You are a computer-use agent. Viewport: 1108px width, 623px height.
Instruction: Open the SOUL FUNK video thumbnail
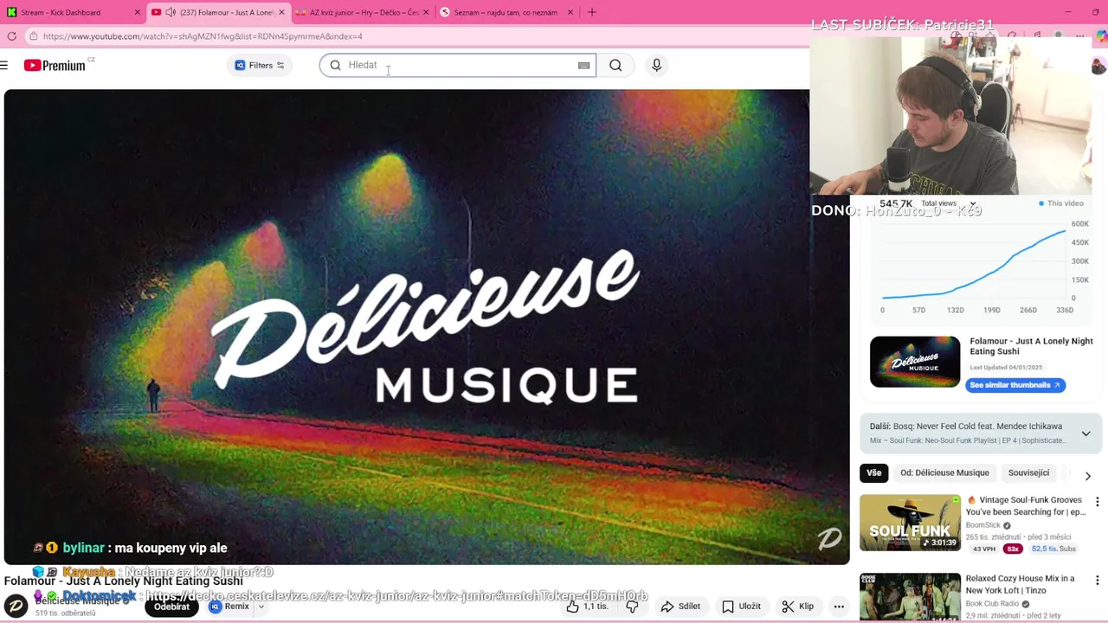tap(910, 523)
